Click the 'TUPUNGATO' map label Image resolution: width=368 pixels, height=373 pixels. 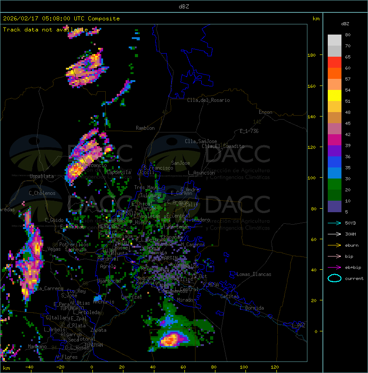click(x=72, y=308)
